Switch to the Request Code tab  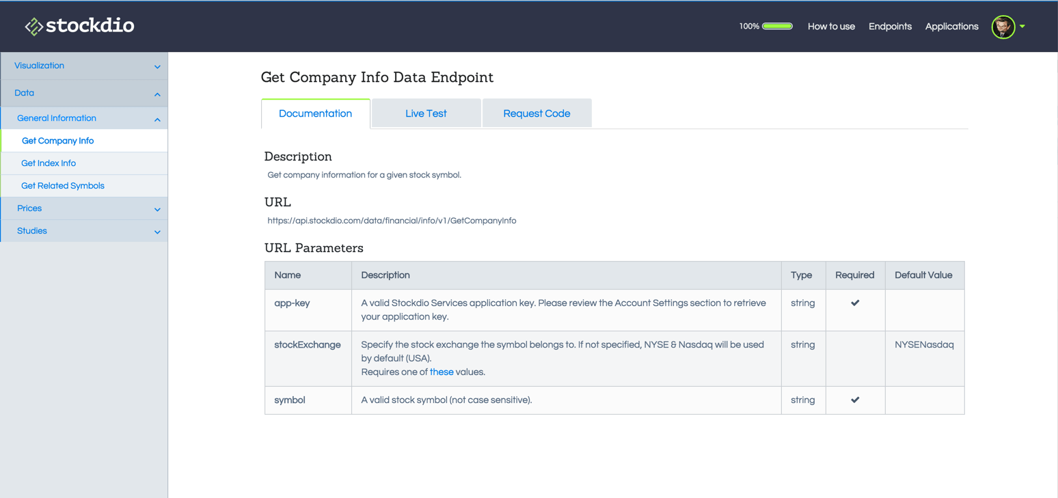click(x=537, y=113)
